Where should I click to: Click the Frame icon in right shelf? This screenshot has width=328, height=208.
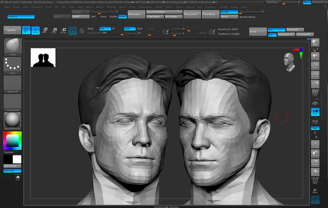[315, 144]
